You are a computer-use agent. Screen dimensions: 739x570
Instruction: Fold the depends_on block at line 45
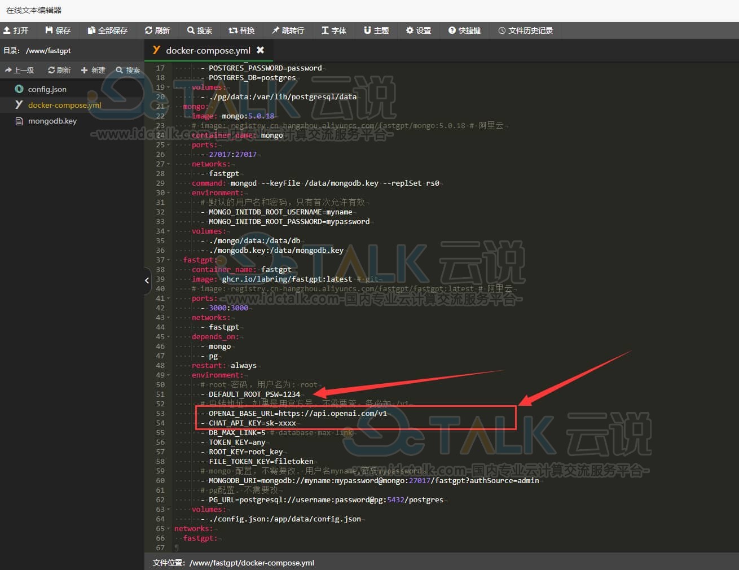[168, 337]
